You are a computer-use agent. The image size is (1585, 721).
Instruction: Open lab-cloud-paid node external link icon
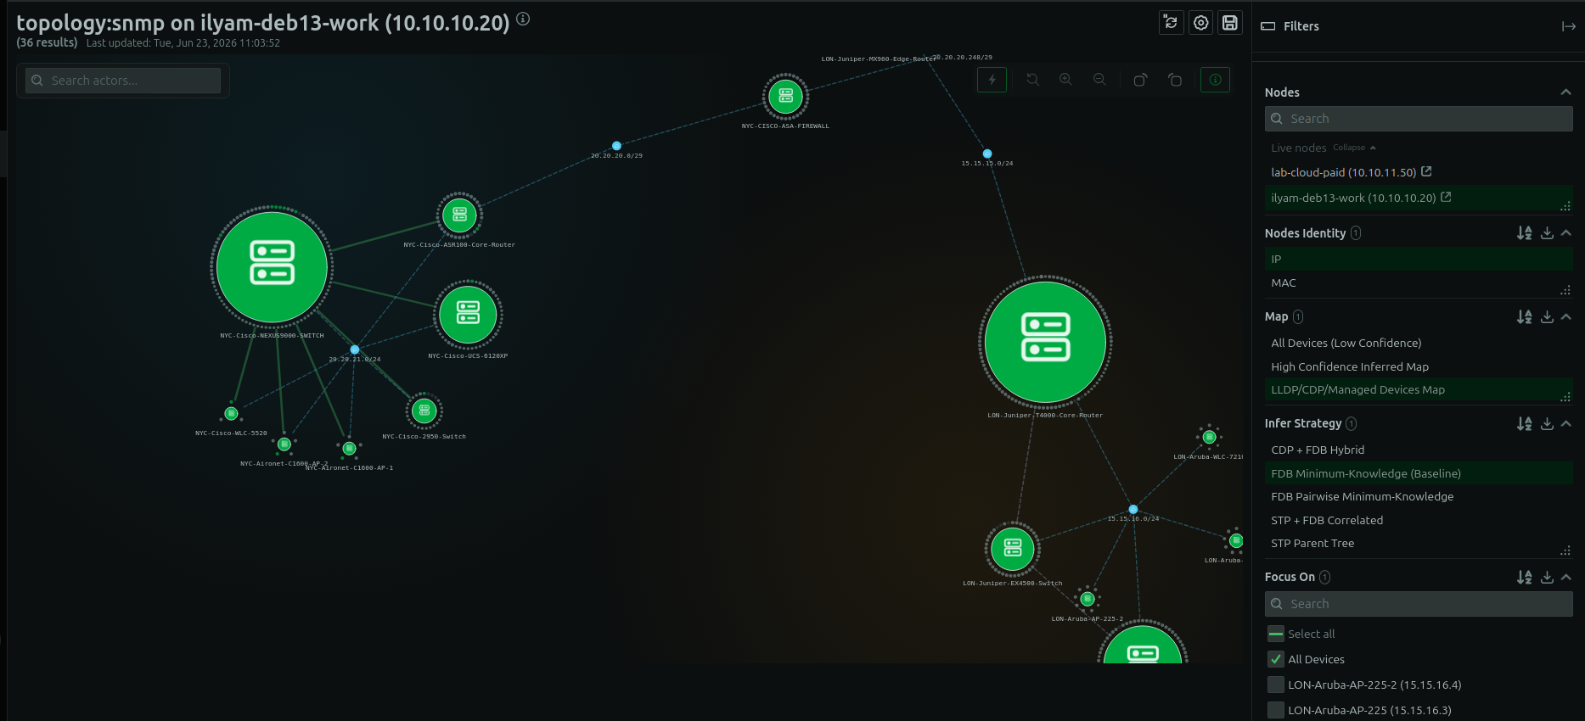(x=1426, y=171)
